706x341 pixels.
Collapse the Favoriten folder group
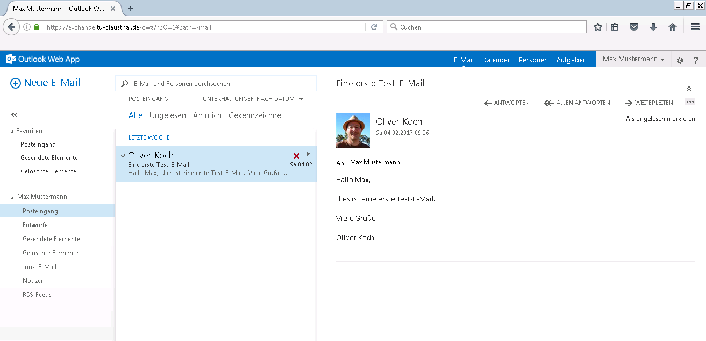pyautogui.click(x=12, y=132)
